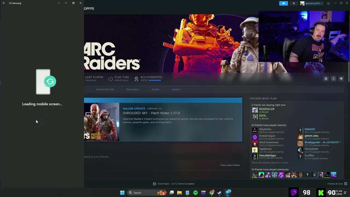Open ARC Raiders manage gear icon
The height and width of the screenshot is (197, 350).
(x=326, y=79)
